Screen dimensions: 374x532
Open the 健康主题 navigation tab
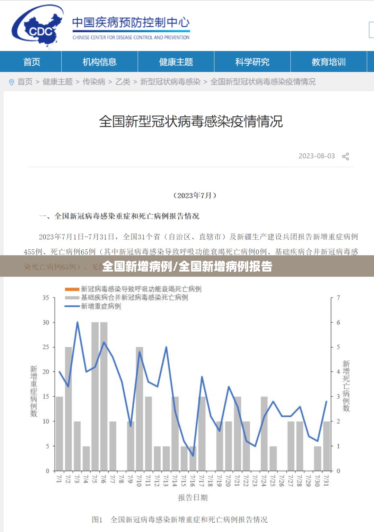pos(176,62)
